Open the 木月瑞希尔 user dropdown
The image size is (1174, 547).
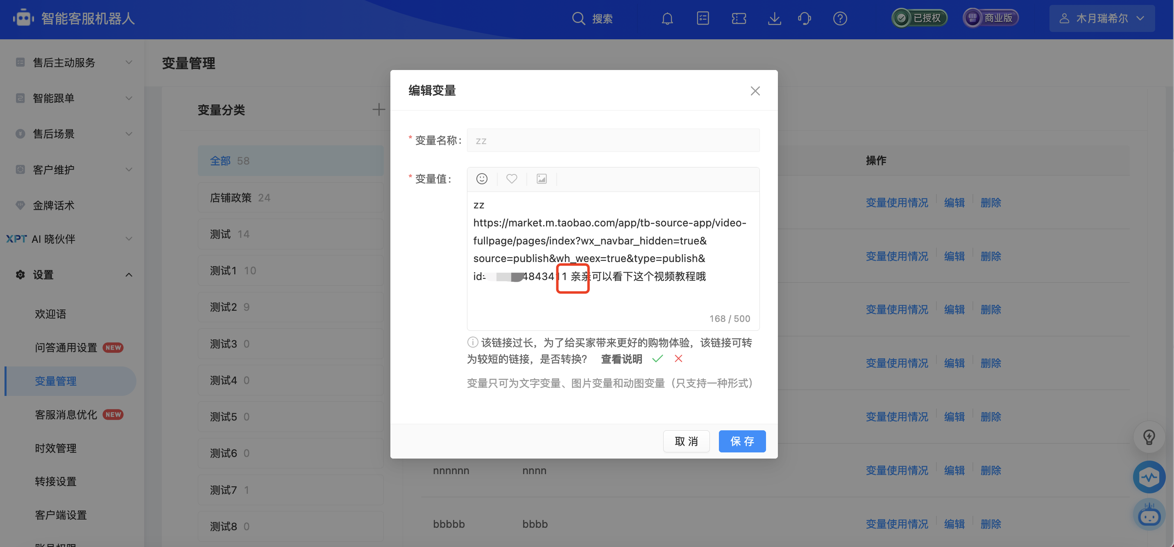(x=1101, y=18)
